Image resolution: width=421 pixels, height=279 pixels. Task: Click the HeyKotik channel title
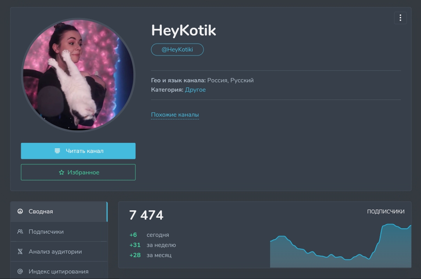[x=183, y=30]
